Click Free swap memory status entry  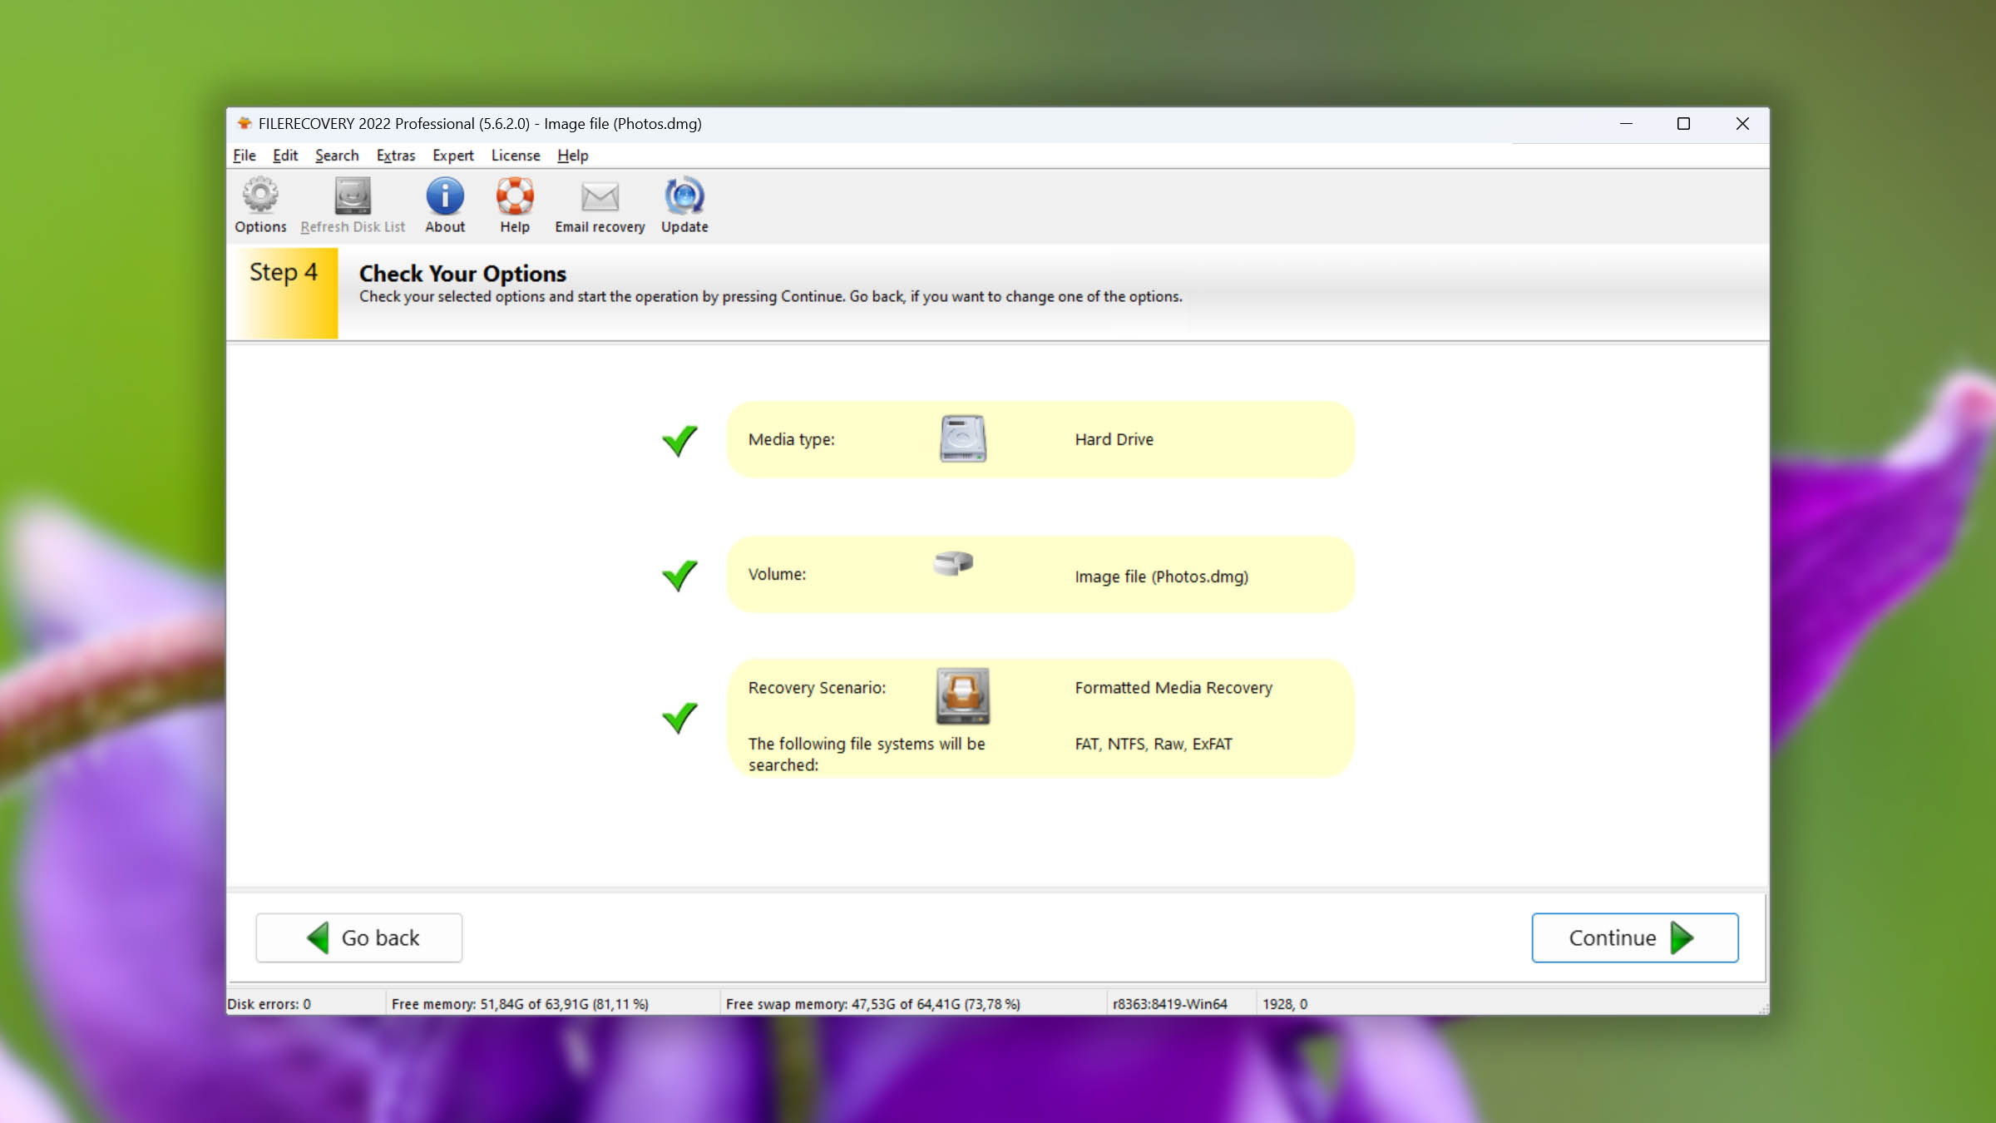click(873, 1004)
